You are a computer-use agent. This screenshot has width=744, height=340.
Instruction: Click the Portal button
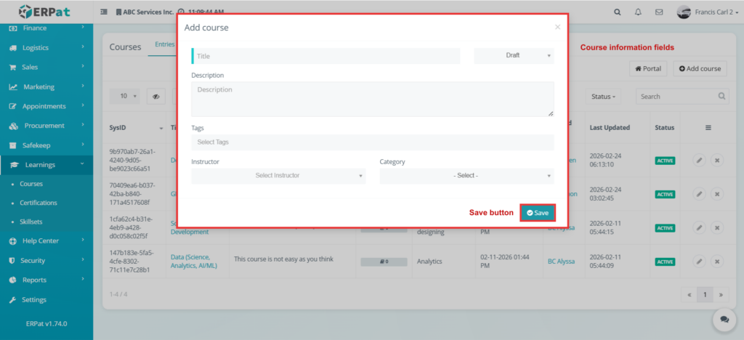point(648,69)
